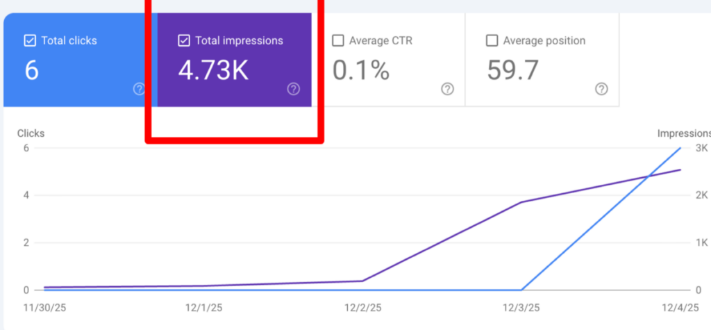Screen dimensions: 711x330
Task: Enable the Average position checkbox
Action: click(x=492, y=41)
